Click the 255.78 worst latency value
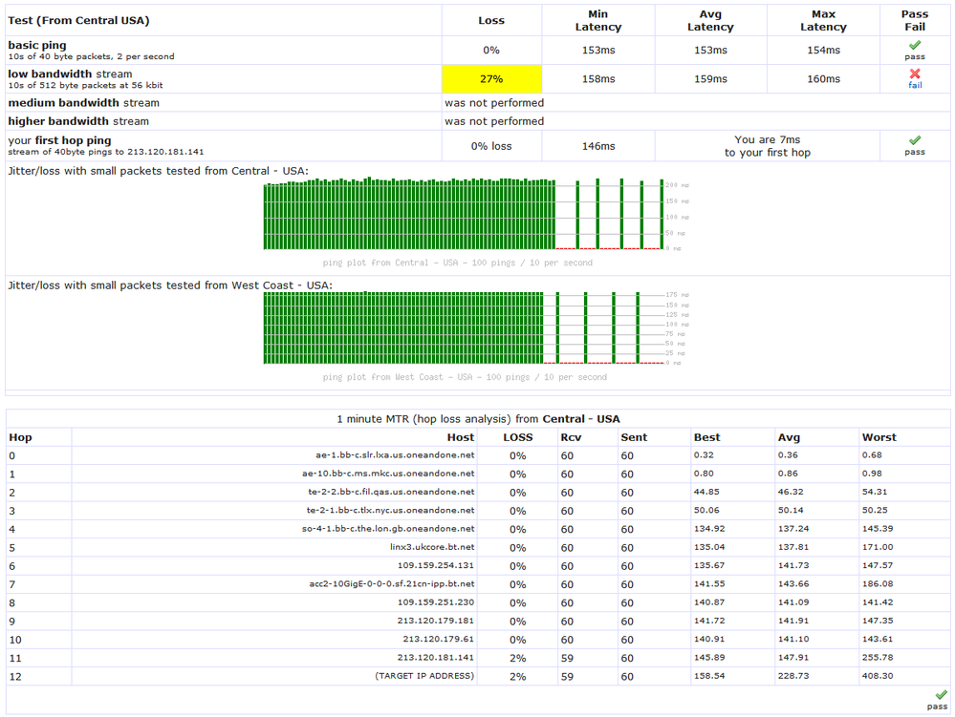 click(878, 658)
